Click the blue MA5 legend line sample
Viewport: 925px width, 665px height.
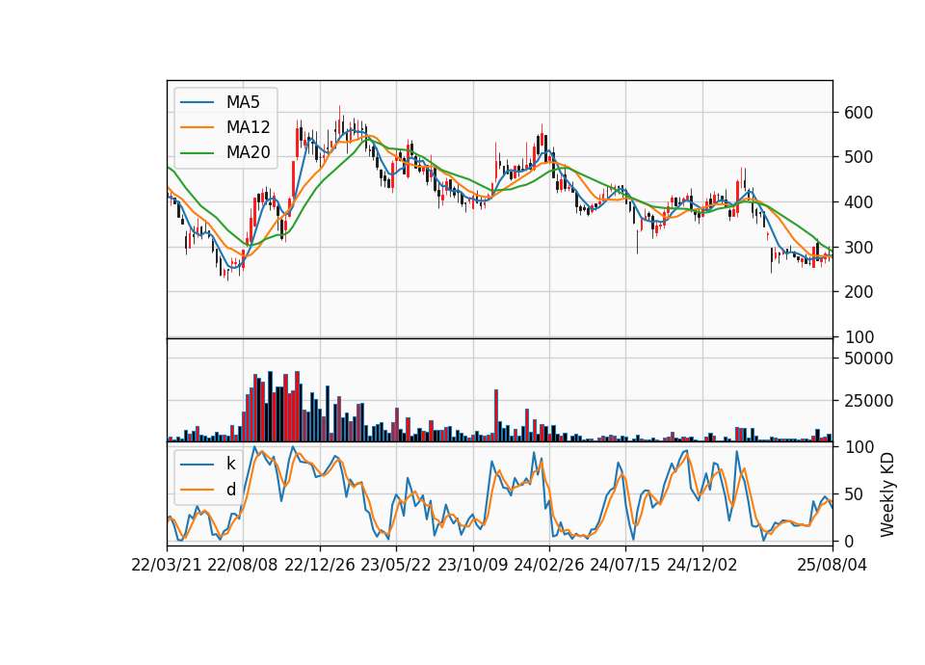198,102
